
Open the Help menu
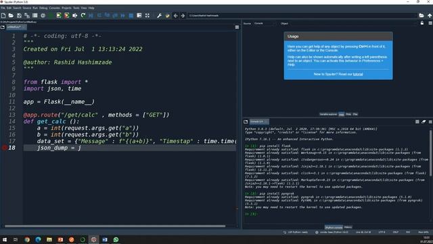(x=91, y=8)
